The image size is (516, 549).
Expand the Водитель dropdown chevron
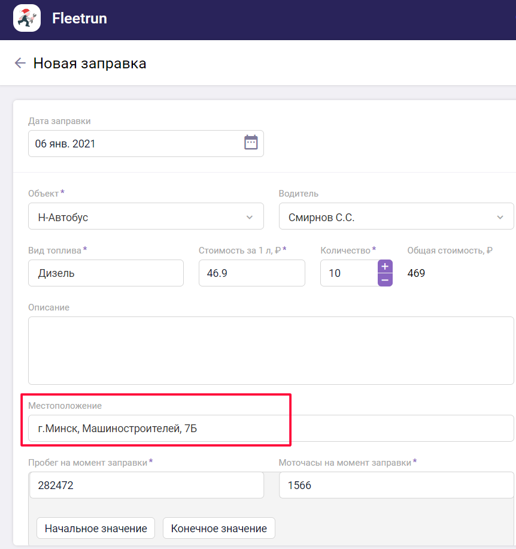[500, 217]
